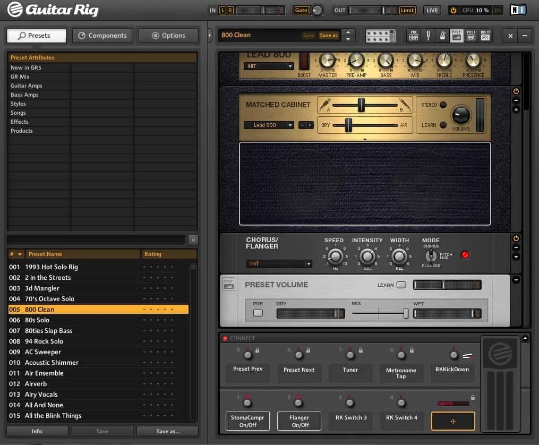Clear the rack with the X button
This screenshot has height=445, width=539.
510,36
